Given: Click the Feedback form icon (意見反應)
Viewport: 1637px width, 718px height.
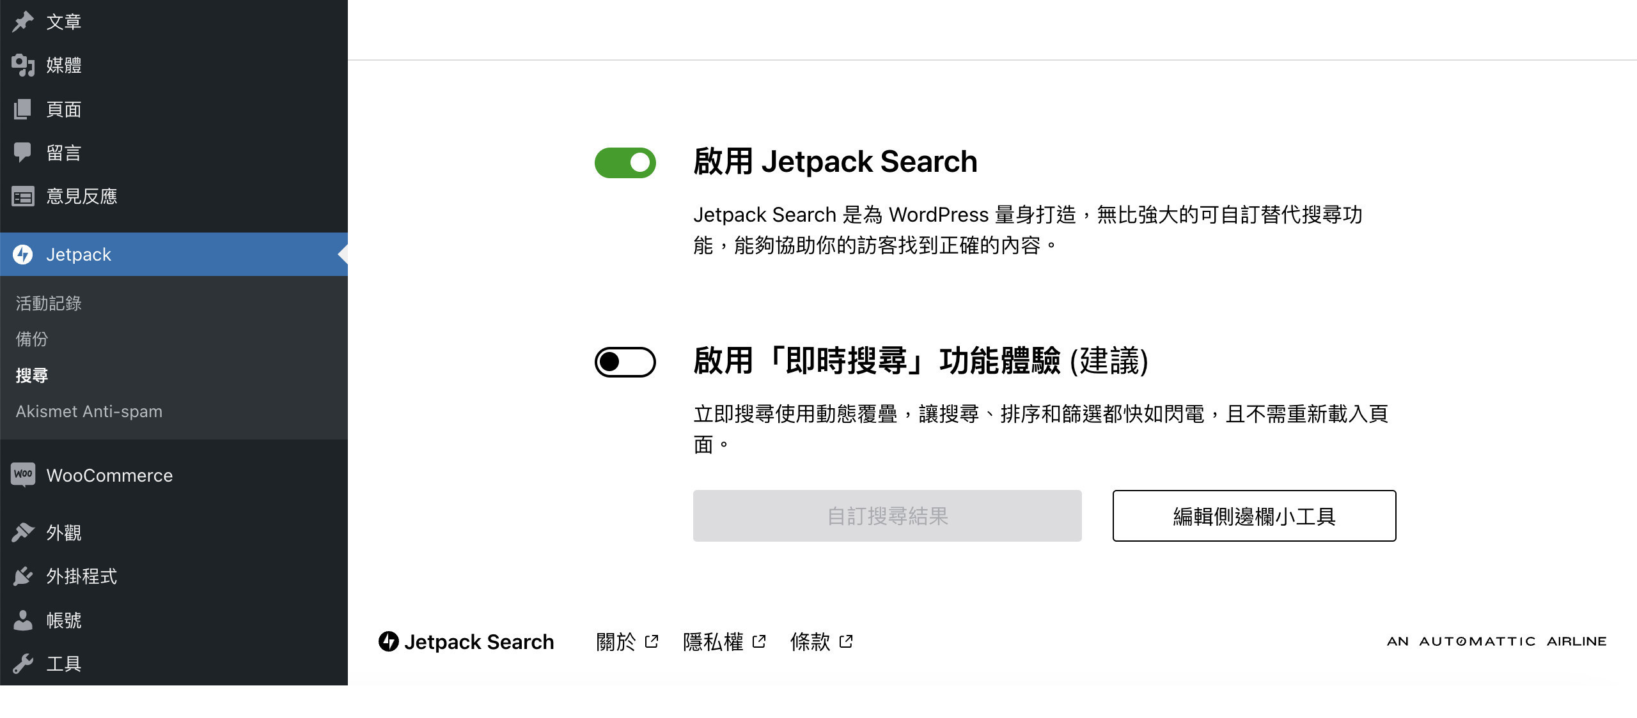Looking at the screenshot, I should click(x=23, y=196).
